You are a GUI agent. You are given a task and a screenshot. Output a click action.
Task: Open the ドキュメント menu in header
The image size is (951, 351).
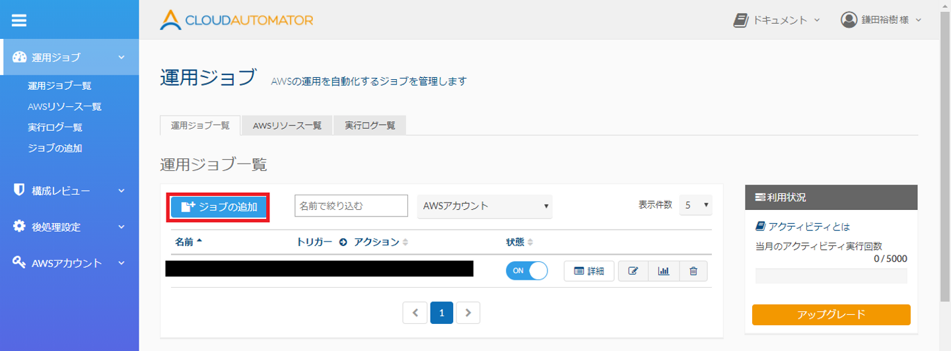[777, 20]
